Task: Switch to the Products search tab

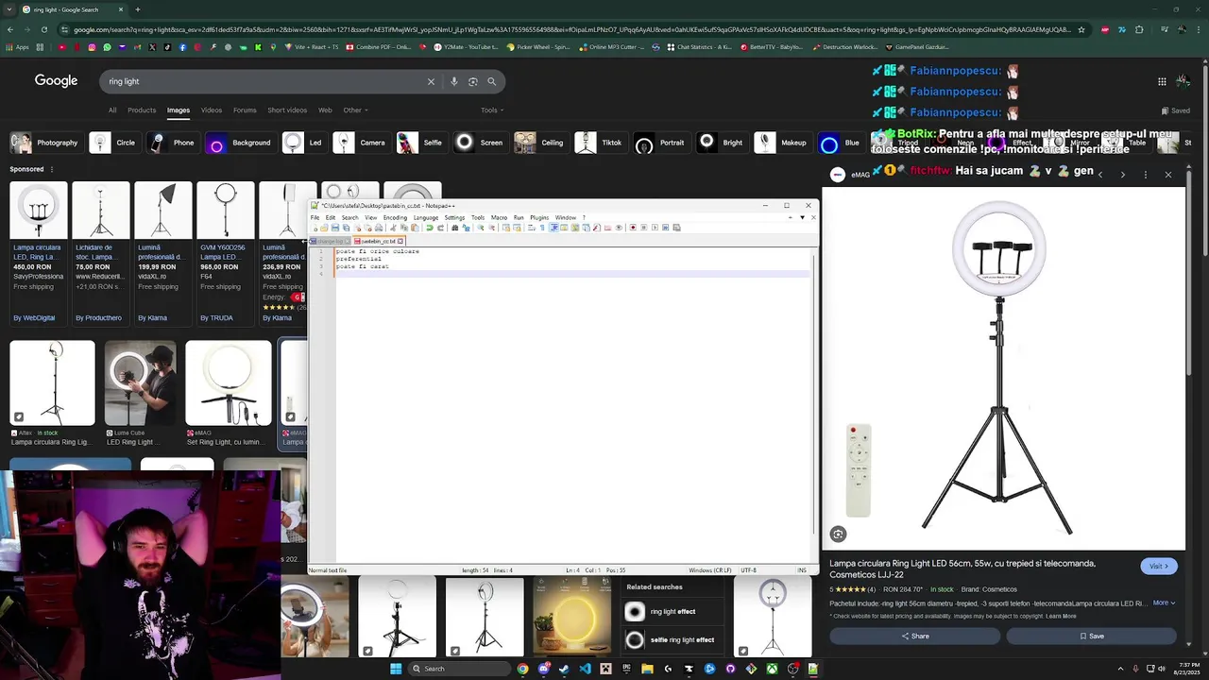Action: tap(142, 110)
